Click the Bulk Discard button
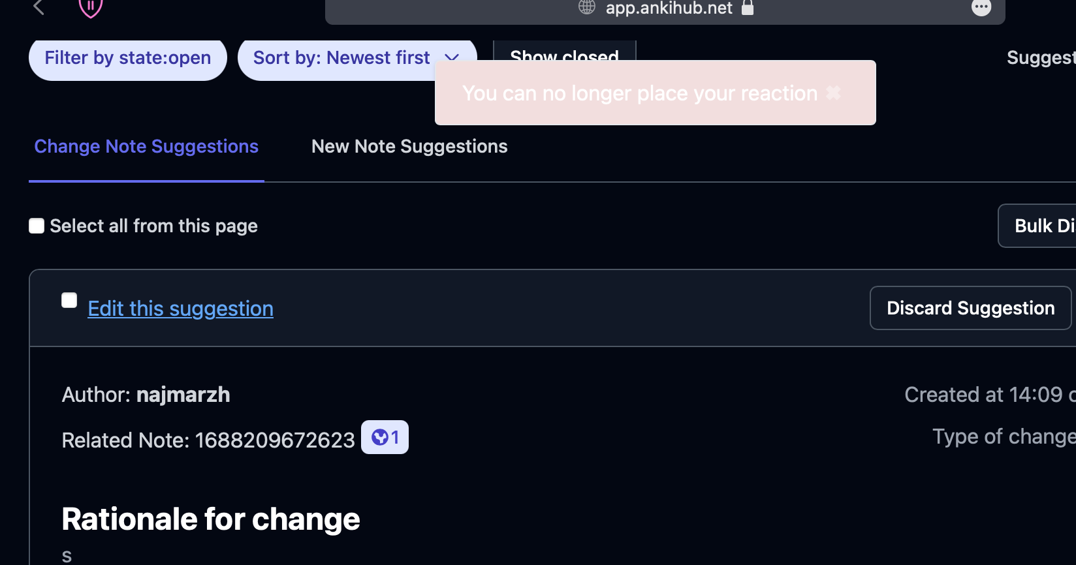This screenshot has height=565, width=1076. [1041, 226]
